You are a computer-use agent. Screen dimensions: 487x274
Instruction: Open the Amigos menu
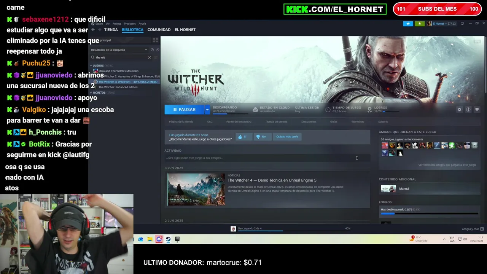117,24
